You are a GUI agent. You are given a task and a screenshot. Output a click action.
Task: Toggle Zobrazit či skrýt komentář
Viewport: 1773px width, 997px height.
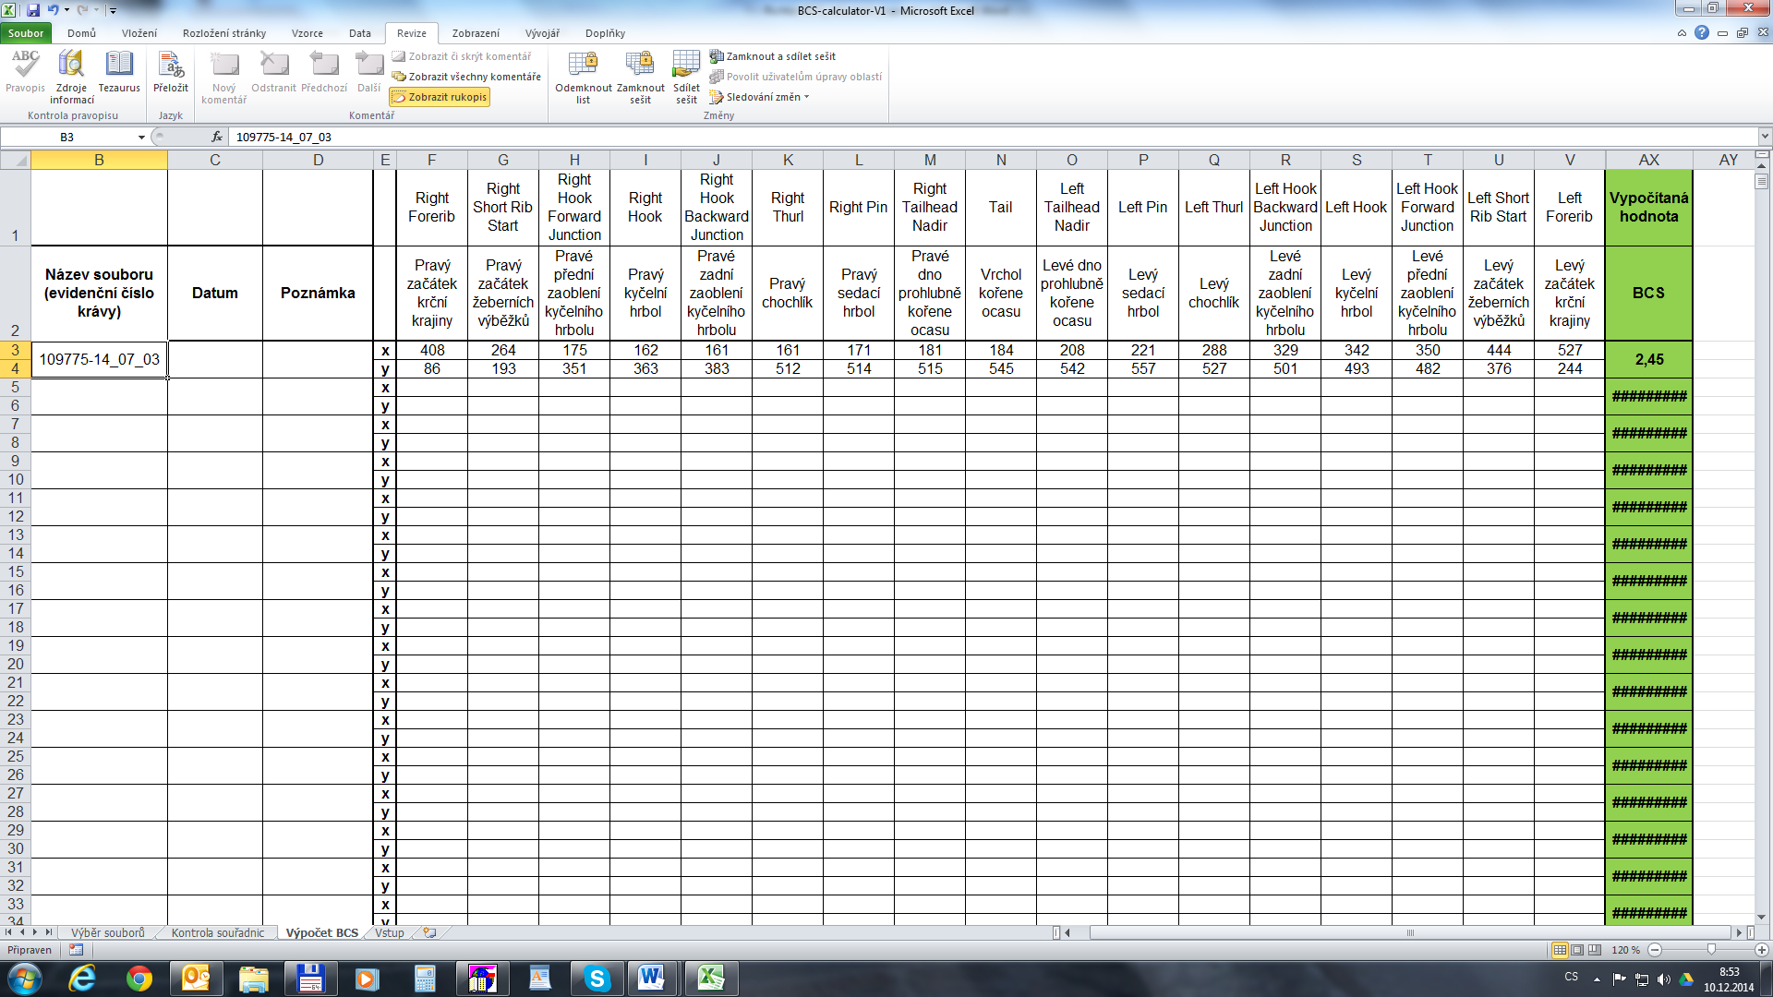point(462,56)
